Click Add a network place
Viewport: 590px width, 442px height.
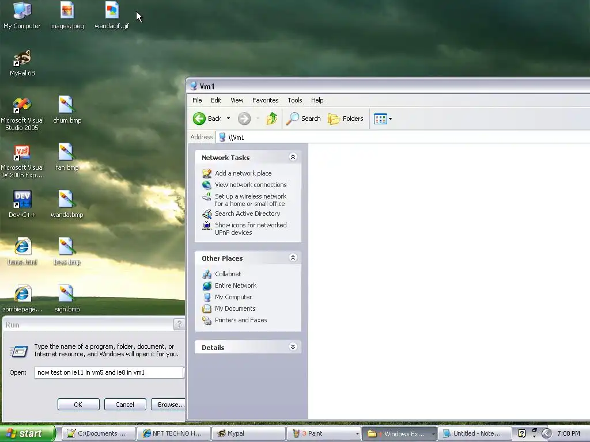[x=243, y=173]
